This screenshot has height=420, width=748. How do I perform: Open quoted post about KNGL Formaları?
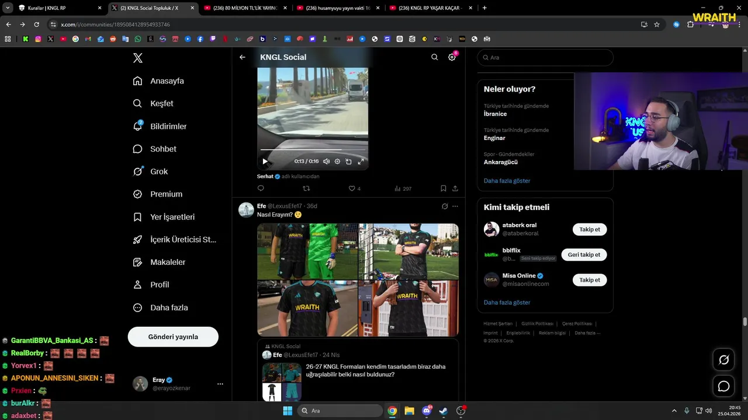point(358,371)
